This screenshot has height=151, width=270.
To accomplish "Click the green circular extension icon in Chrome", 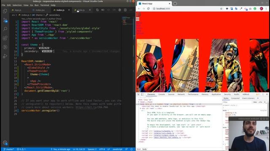I will [255, 8].
